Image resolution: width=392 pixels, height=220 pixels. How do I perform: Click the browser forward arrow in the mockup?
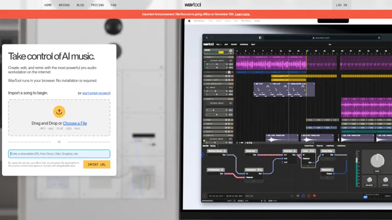[212, 38]
